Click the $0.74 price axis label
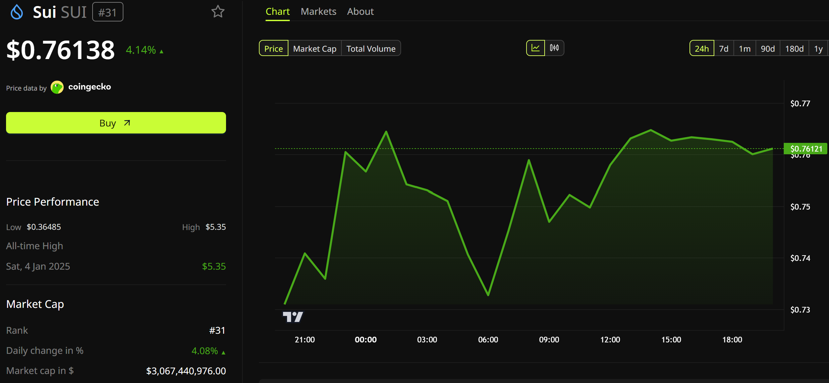The image size is (829, 383). tap(800, 258)
